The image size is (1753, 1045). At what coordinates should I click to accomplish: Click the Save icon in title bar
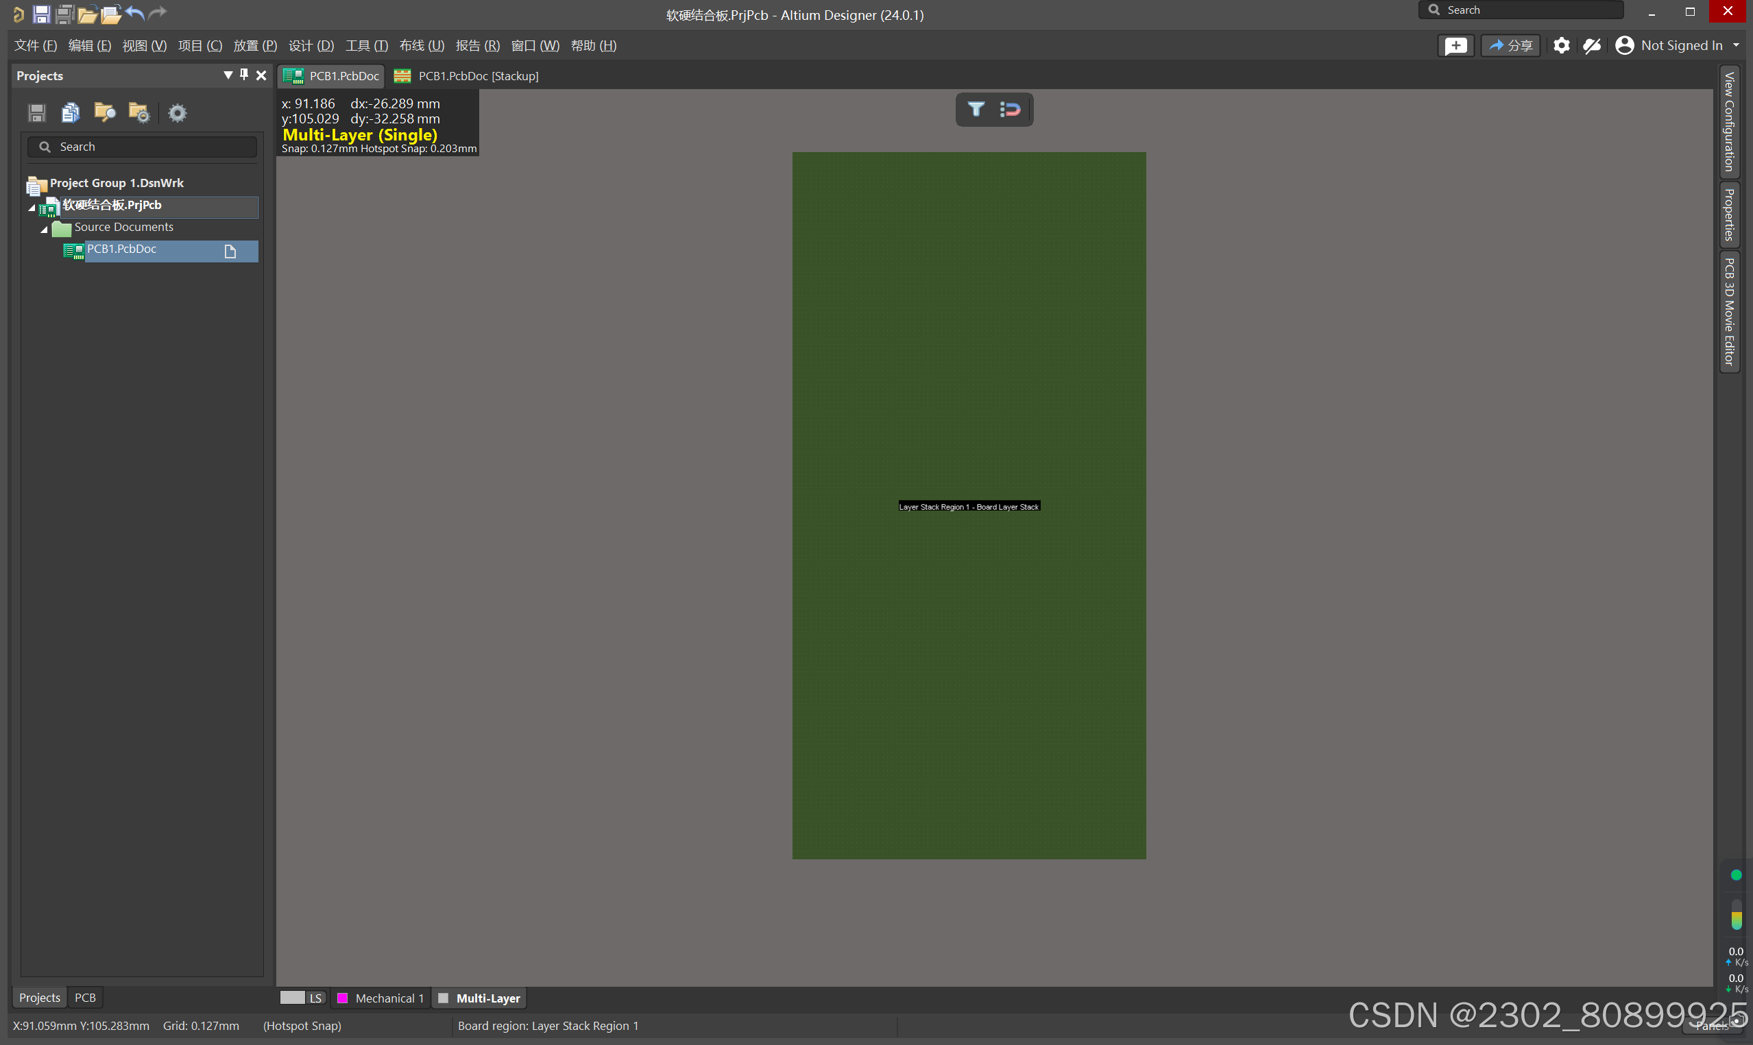point(42,14)
